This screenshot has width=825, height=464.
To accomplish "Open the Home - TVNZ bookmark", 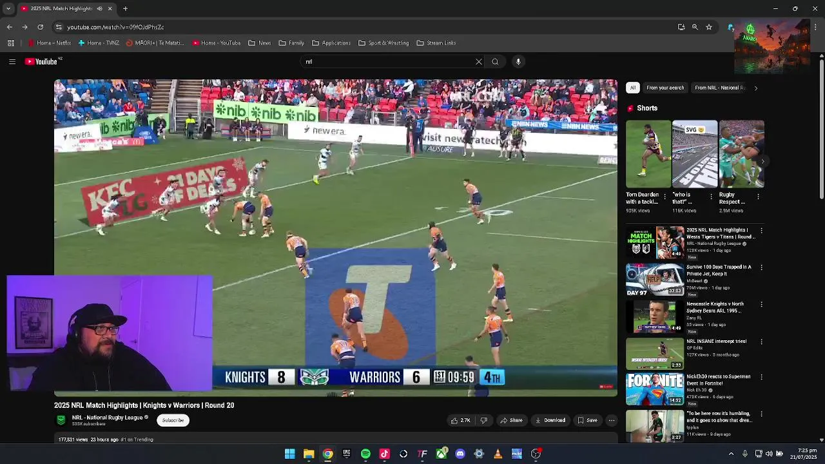I will tap(99, 43).
